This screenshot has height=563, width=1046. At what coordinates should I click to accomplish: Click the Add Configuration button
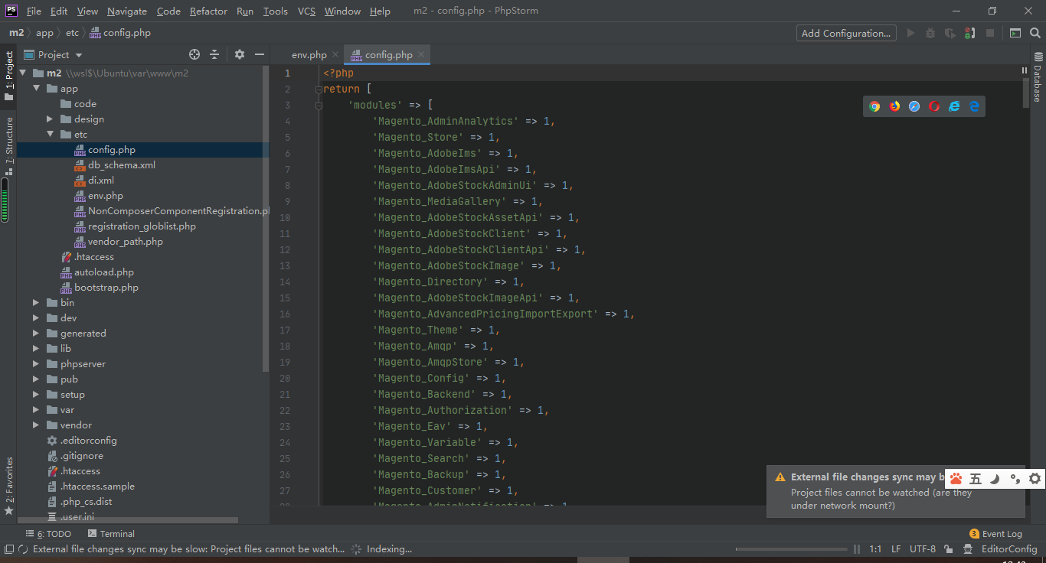(845, 33)
